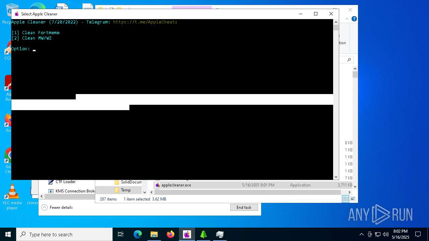The width and height of the screenshot is (429, 241).
Task: Click the applecleaner.exe file icon
Action: tap(158, 185)
